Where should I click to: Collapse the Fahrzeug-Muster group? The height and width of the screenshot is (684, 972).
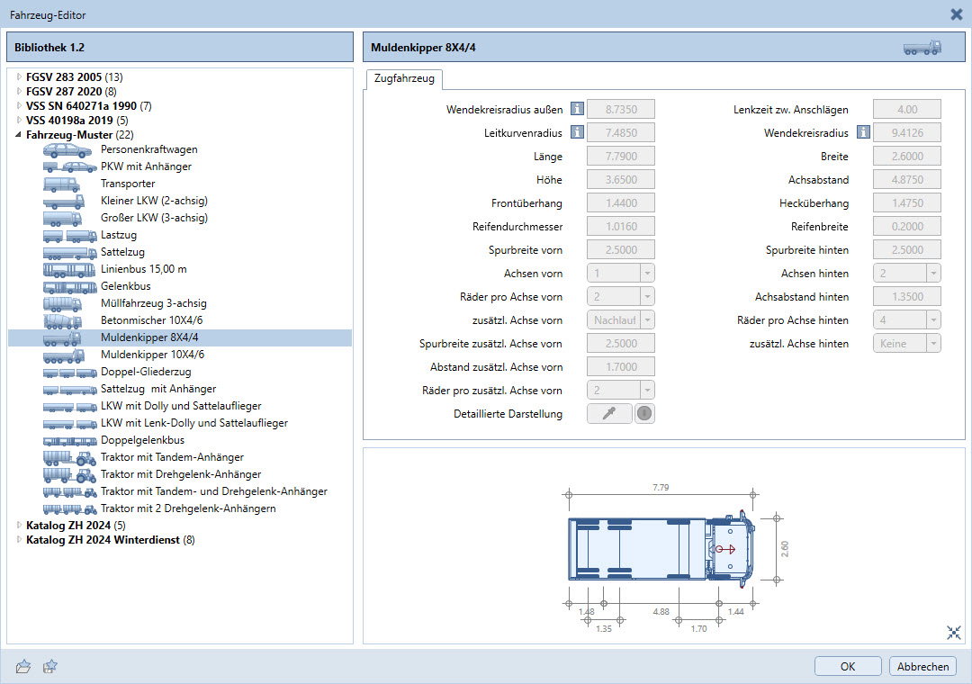click(x=19, y=135)
